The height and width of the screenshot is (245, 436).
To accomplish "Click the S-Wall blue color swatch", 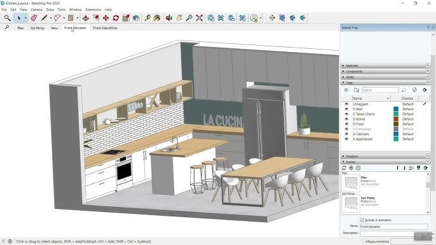I will (x=396, y=109).
